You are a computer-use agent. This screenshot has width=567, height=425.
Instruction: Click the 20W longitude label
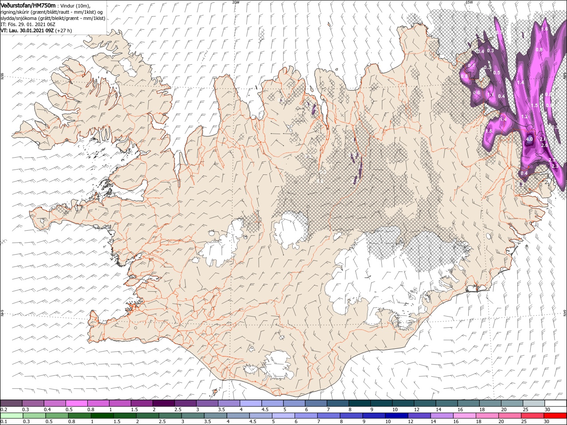(236, 2)
